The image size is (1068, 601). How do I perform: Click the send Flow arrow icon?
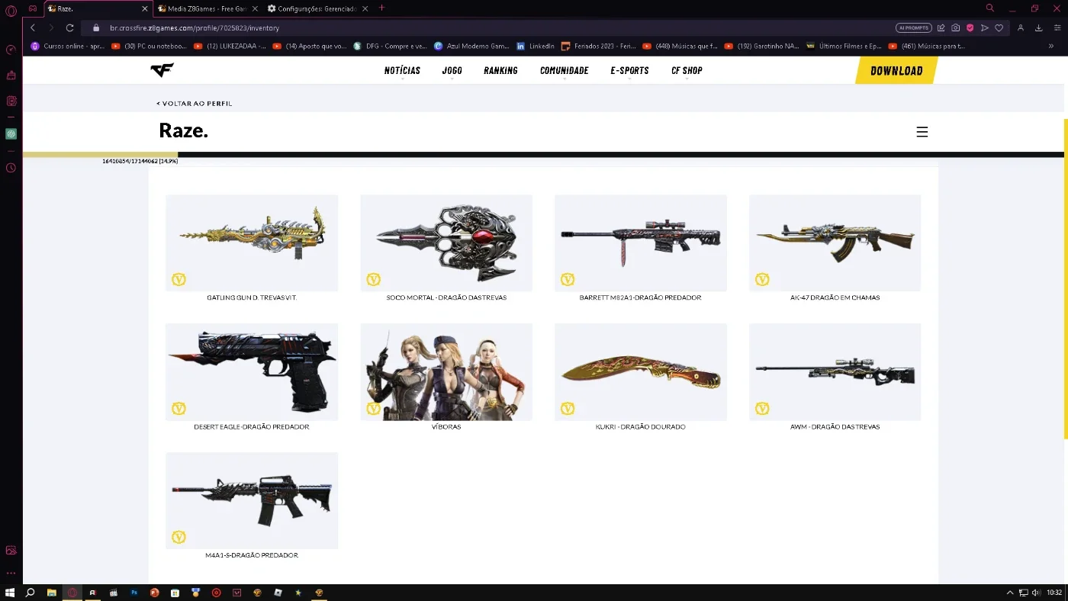click(x=984, y=27)
